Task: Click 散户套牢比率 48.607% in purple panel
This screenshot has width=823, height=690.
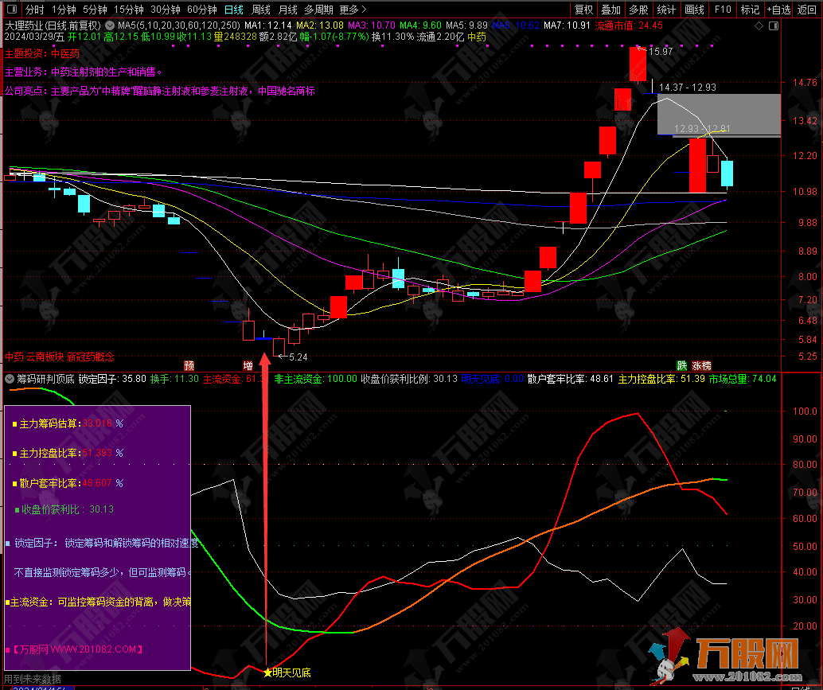Action: pos(68,483)
